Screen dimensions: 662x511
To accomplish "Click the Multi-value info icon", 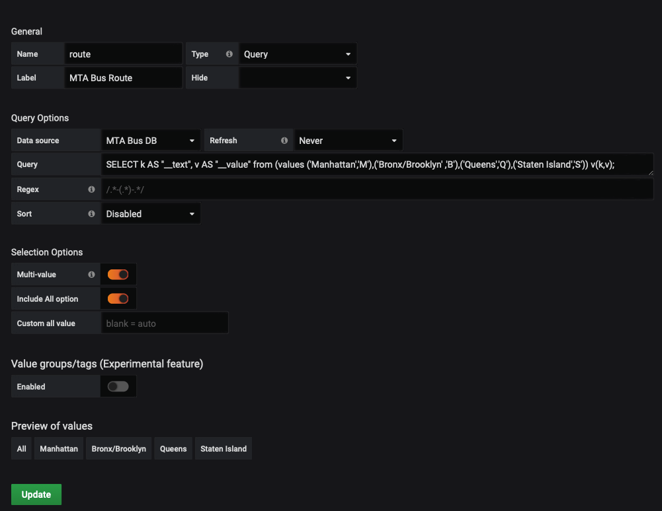I will (91, 275).
